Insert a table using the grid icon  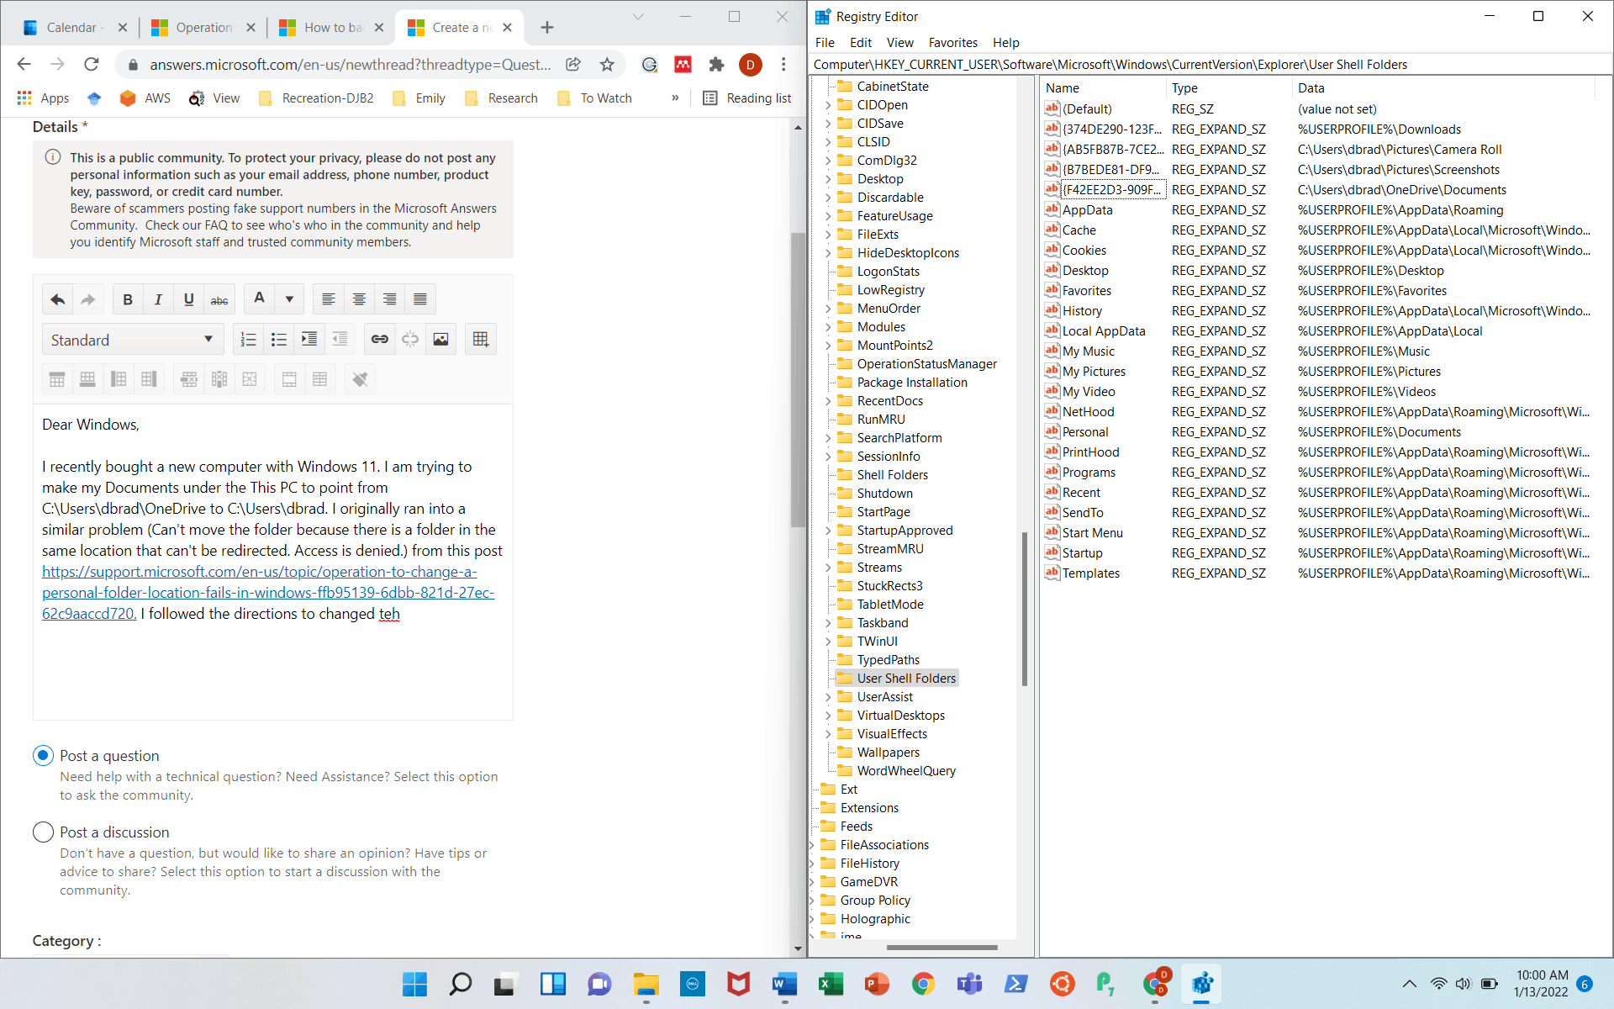[x=480, y=339]
